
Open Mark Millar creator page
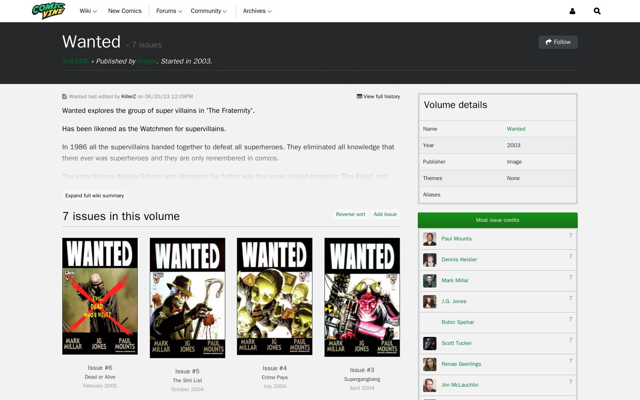[x=455, y=280]
